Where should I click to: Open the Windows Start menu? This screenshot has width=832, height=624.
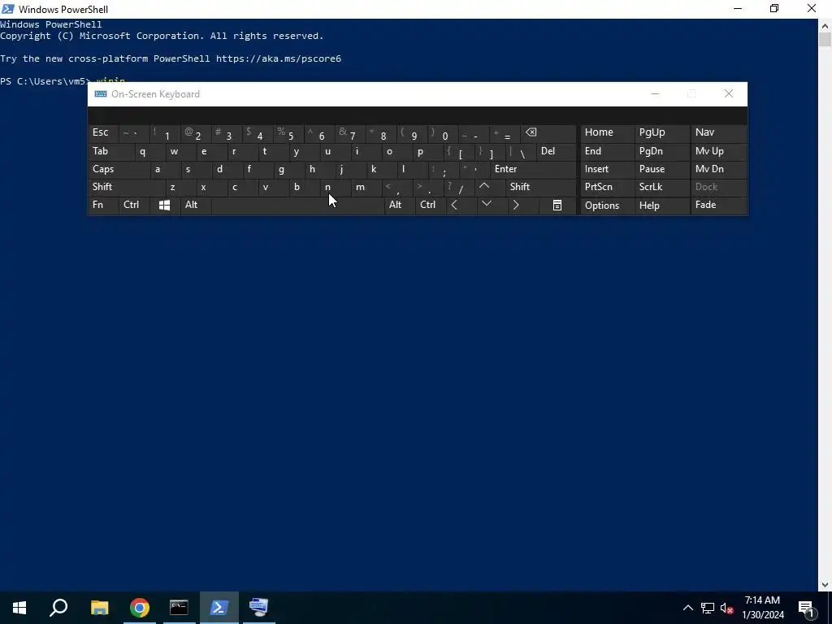click(x=19, y=608)
